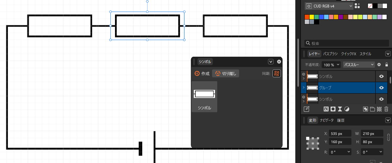Select the brown palette swatch
This screenshot has width=392, height=163.
click(346, 17)
